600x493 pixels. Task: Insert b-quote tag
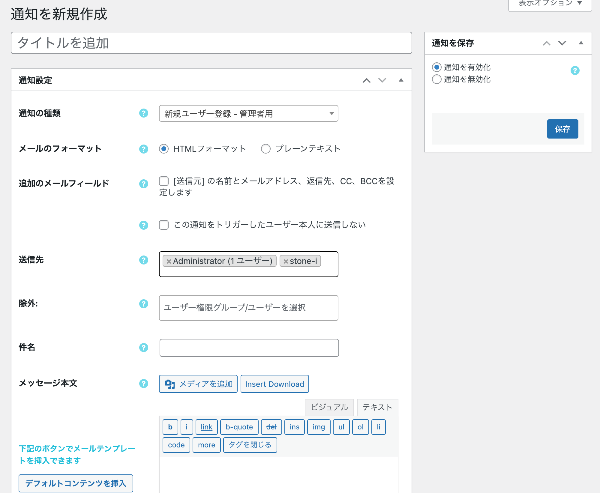tap(239, 427)
